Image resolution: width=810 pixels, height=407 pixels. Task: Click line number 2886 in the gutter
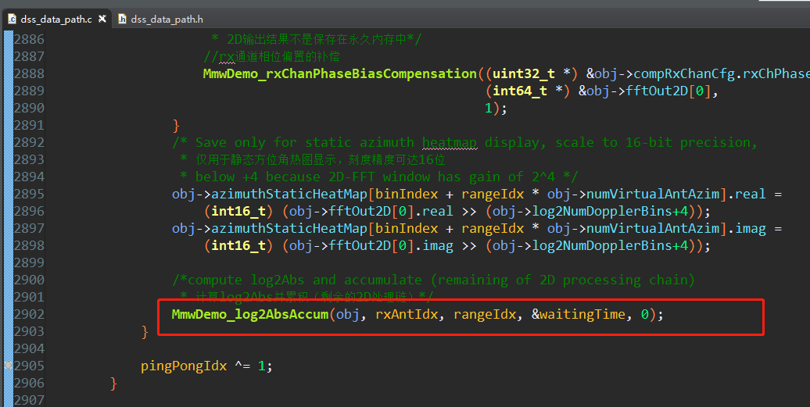point(30,39)
